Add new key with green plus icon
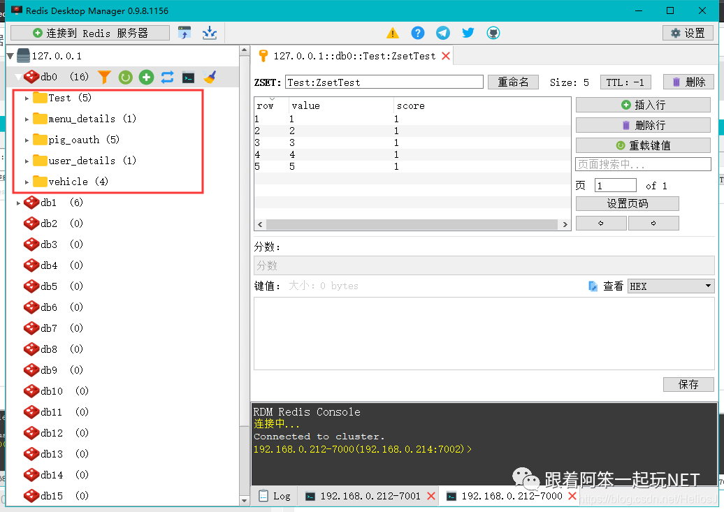This screenshot has height=512, width=724. tap(146, 77)
